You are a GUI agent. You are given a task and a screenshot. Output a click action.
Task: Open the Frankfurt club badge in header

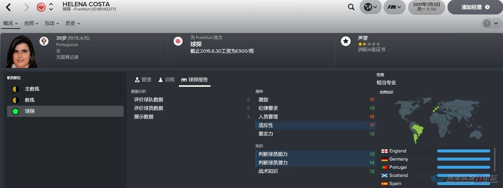(x=41, y=7)
